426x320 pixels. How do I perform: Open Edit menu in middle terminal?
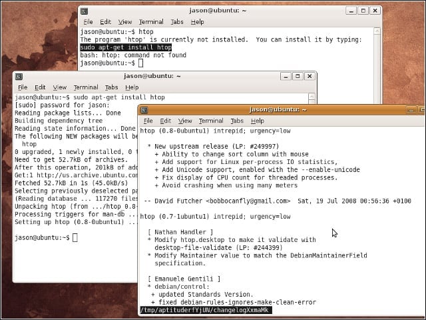(x=40, y=87)
